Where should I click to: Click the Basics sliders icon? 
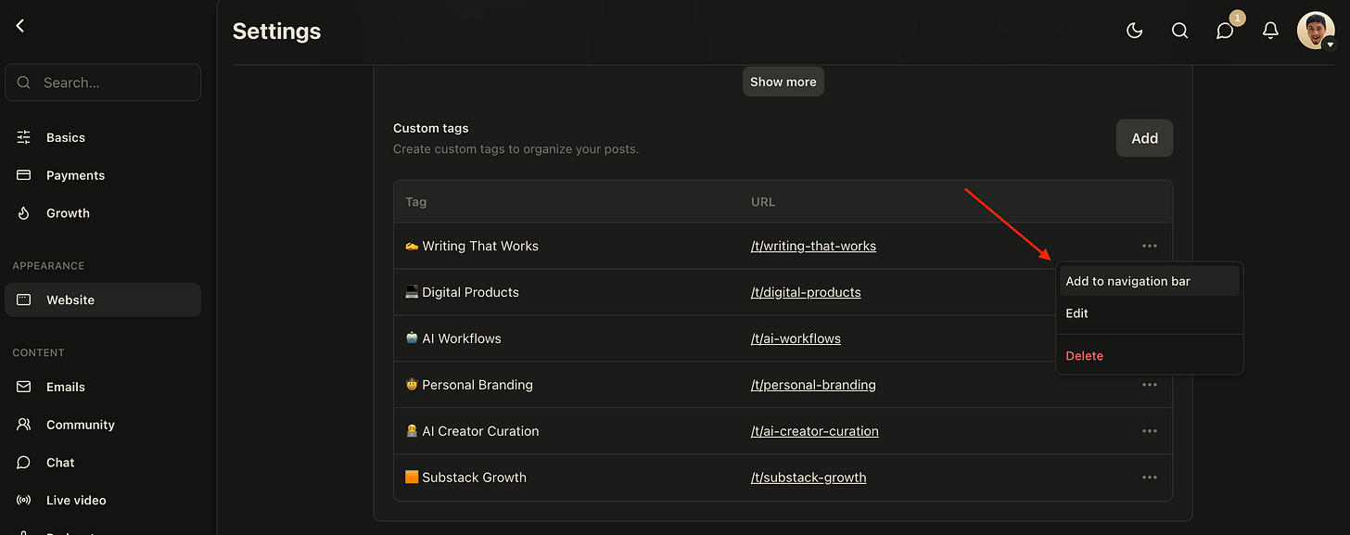pos(24,137)
